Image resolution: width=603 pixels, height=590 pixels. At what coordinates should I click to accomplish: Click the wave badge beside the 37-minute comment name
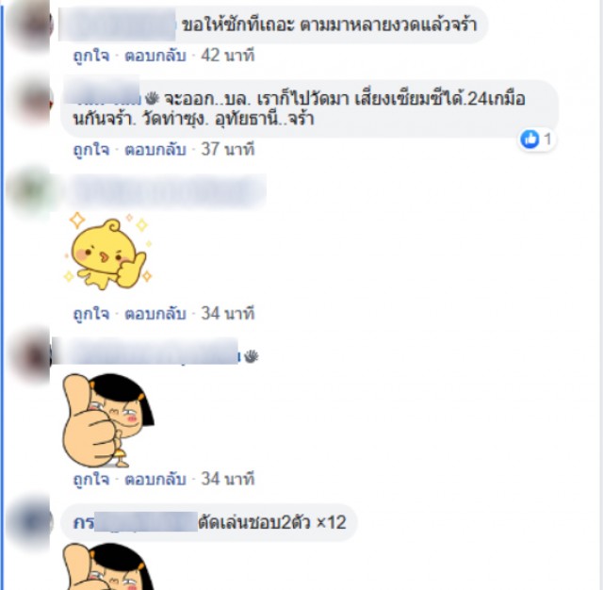[x=152, y=98]
